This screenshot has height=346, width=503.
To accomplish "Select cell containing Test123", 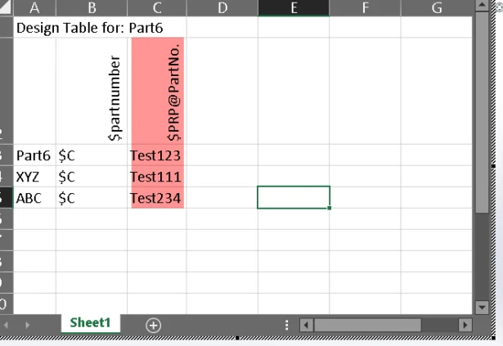I will [x=157, y=155].
